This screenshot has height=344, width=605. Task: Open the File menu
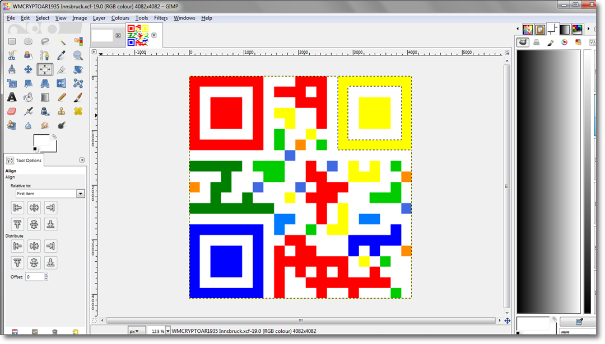tap(11, 18)
